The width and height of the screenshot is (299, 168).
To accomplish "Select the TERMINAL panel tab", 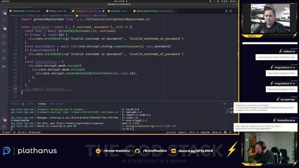I will pyautogui.click(x=42, y=104).
